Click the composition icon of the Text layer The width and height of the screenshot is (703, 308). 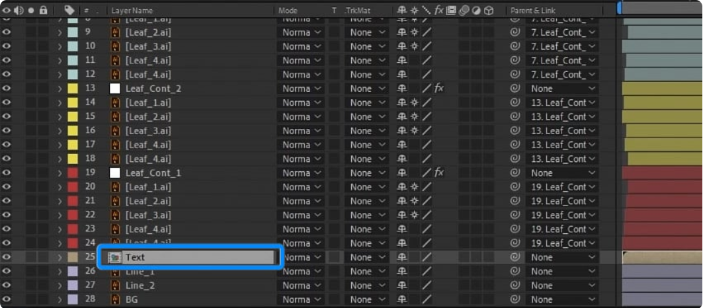[115, 257]
